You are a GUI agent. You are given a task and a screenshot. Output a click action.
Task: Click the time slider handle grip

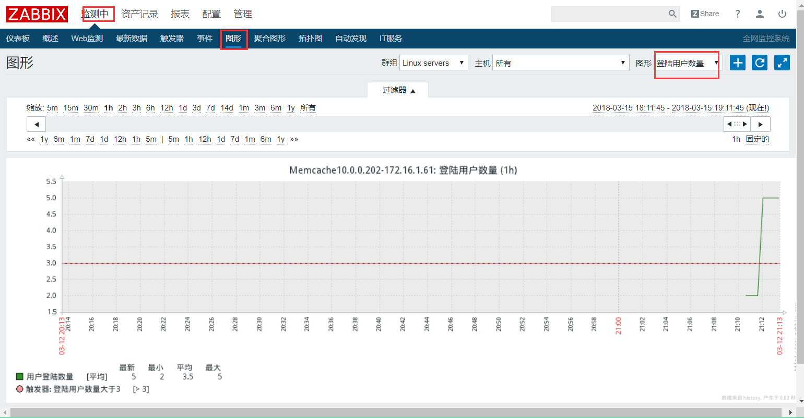(x=737, y=124)
